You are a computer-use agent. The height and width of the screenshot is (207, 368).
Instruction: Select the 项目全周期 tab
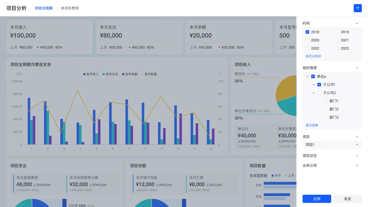[x=44, y=8]
